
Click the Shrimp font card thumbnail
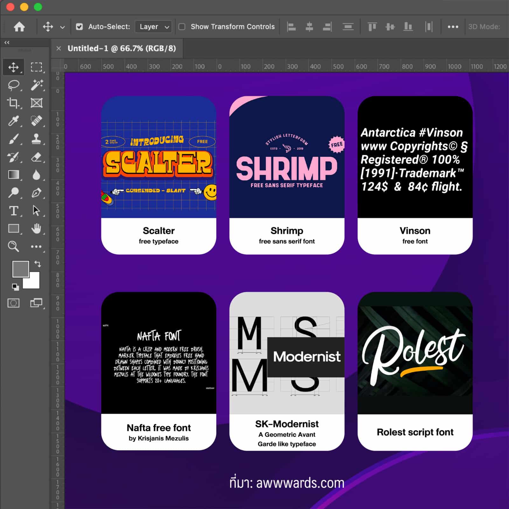287,157
